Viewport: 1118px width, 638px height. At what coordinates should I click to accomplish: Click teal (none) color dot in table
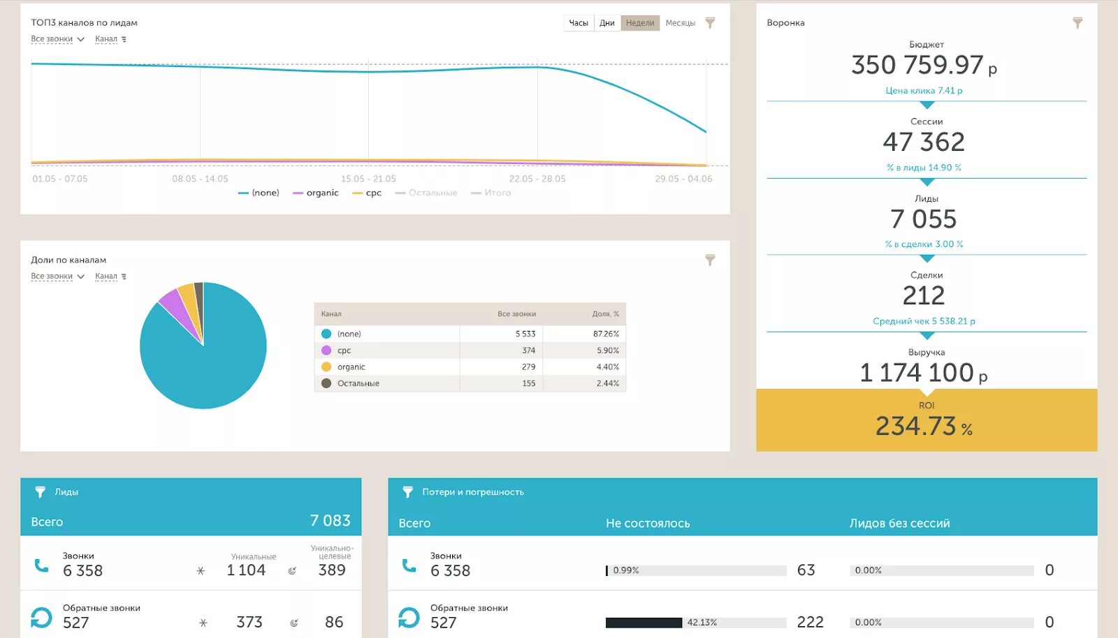(326, 334)
